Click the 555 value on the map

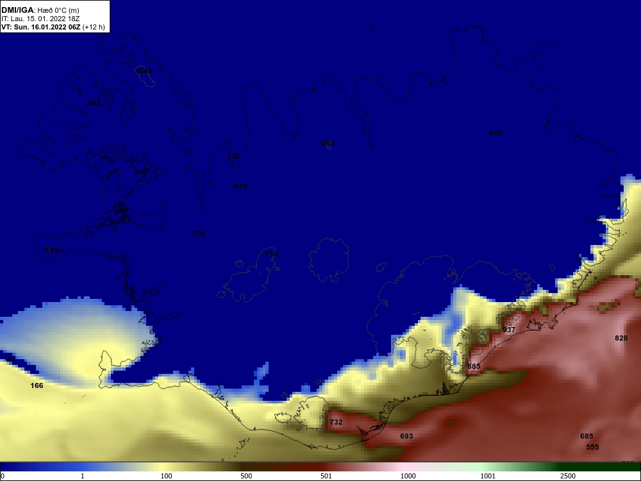(592, 447)
